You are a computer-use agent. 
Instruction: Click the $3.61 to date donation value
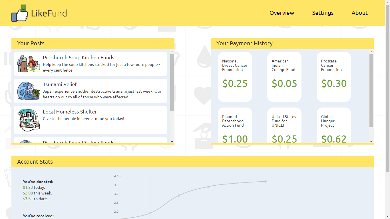28,199
